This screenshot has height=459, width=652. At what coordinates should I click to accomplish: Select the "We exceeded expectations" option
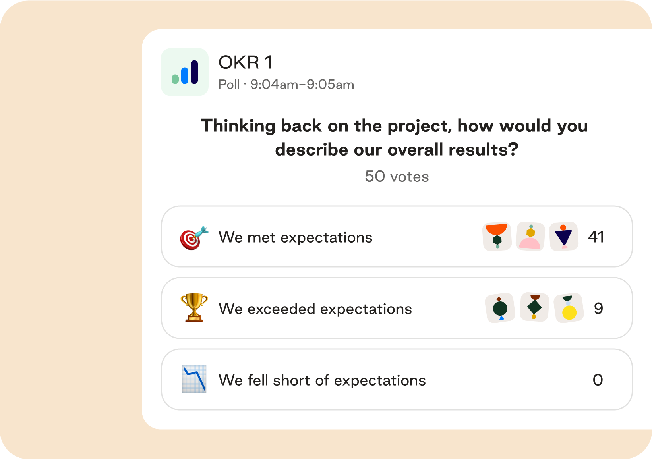click(x=315, y=309)
